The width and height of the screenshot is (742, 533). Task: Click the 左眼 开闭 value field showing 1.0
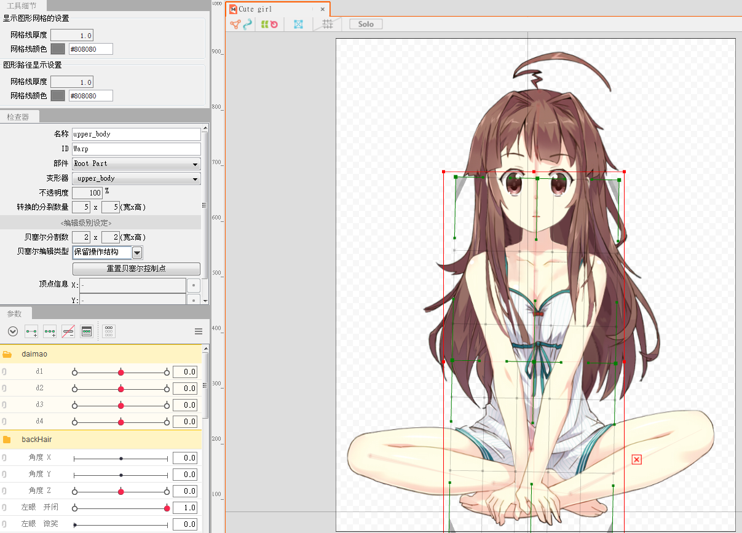[x=185, y=508]
